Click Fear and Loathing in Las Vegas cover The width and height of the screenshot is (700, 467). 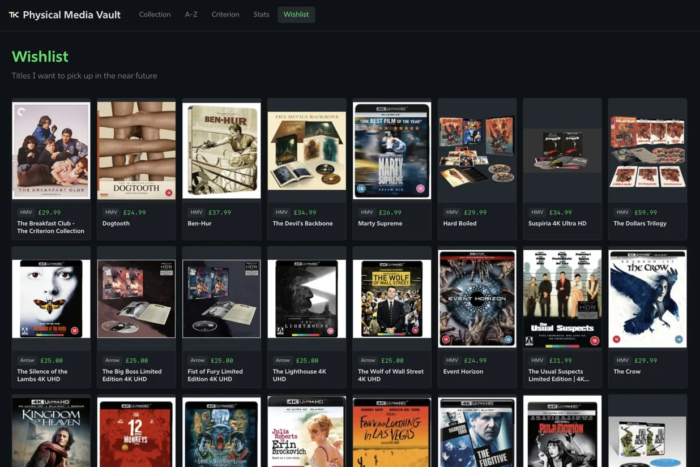click(x=392, y=432)
